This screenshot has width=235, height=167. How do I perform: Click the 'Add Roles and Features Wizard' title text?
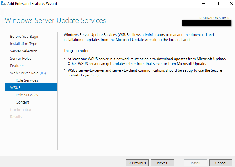(x=32, y=4)
